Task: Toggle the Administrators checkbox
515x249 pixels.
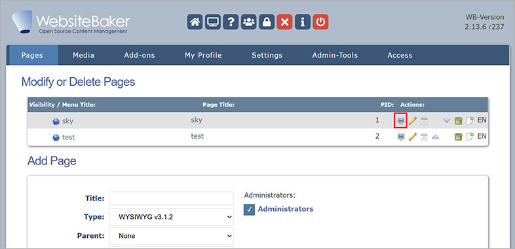Action: [249, 210]
